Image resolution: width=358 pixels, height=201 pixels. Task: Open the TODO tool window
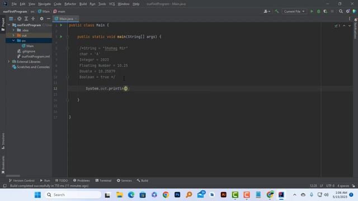(x=62, y=180)
